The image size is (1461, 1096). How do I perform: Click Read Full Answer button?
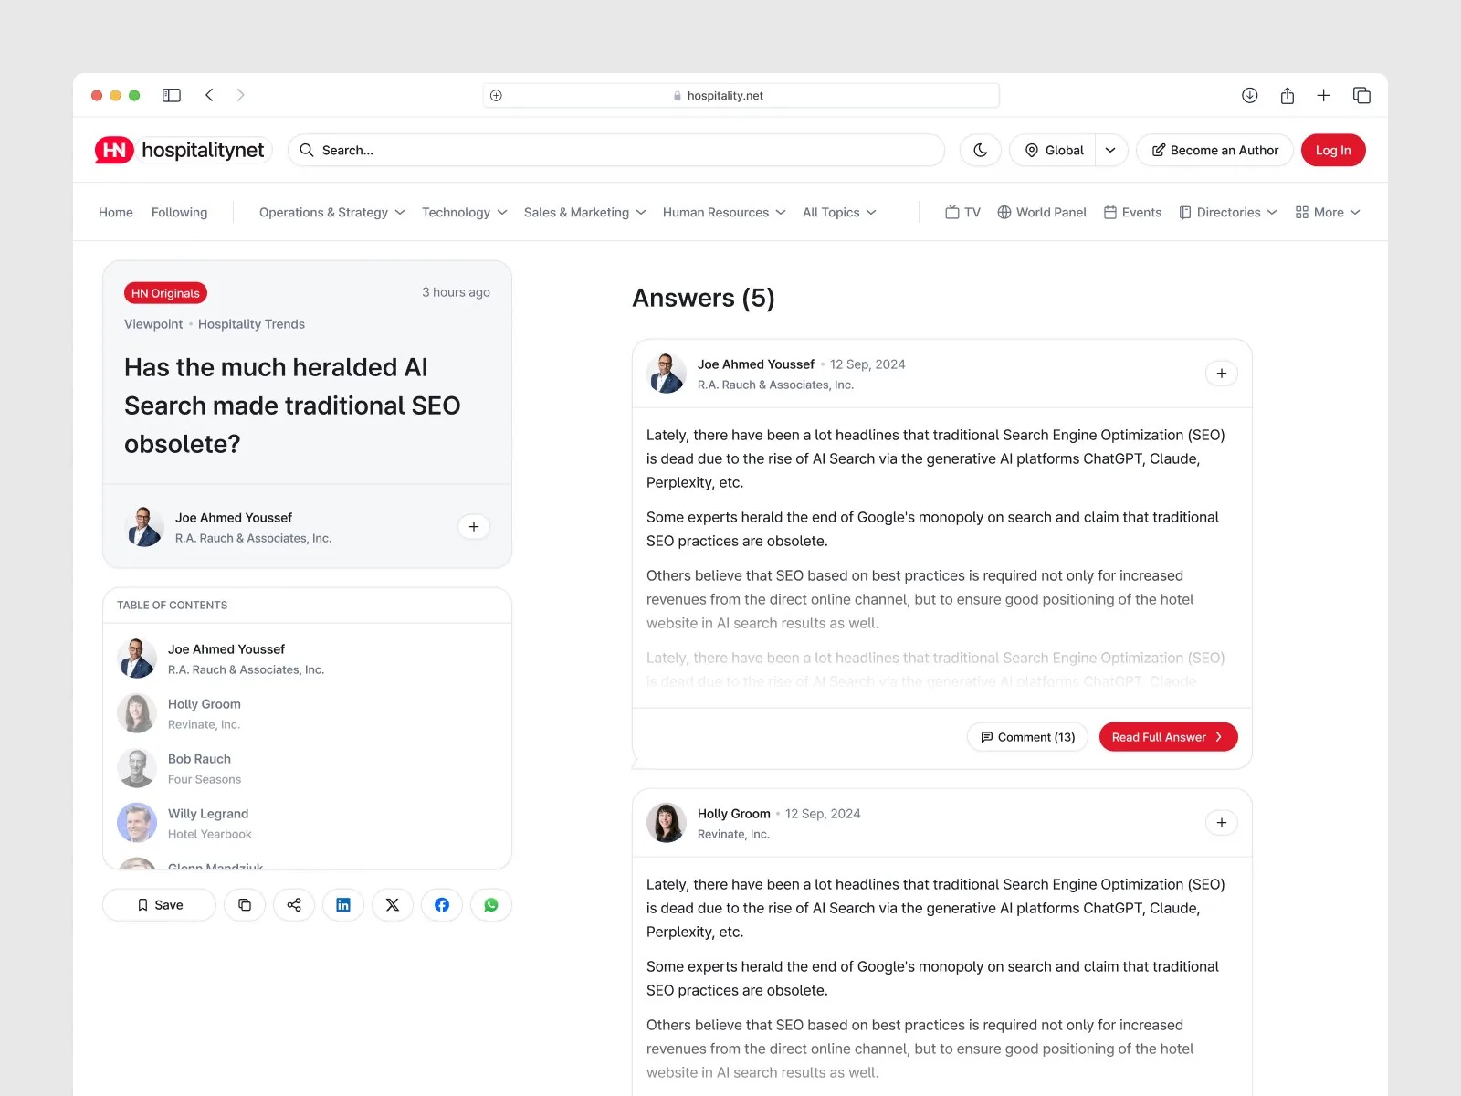(x=1168, y=737)
